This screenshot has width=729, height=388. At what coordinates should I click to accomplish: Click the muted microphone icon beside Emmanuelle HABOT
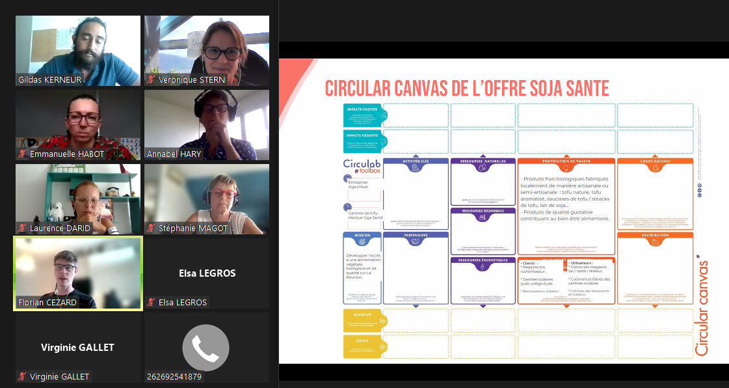pyautogui.click(x=22, y=154)
